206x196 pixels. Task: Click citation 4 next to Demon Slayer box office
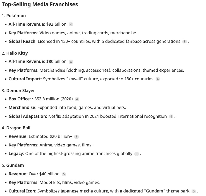pyautogui.click(x=77, y=99)
